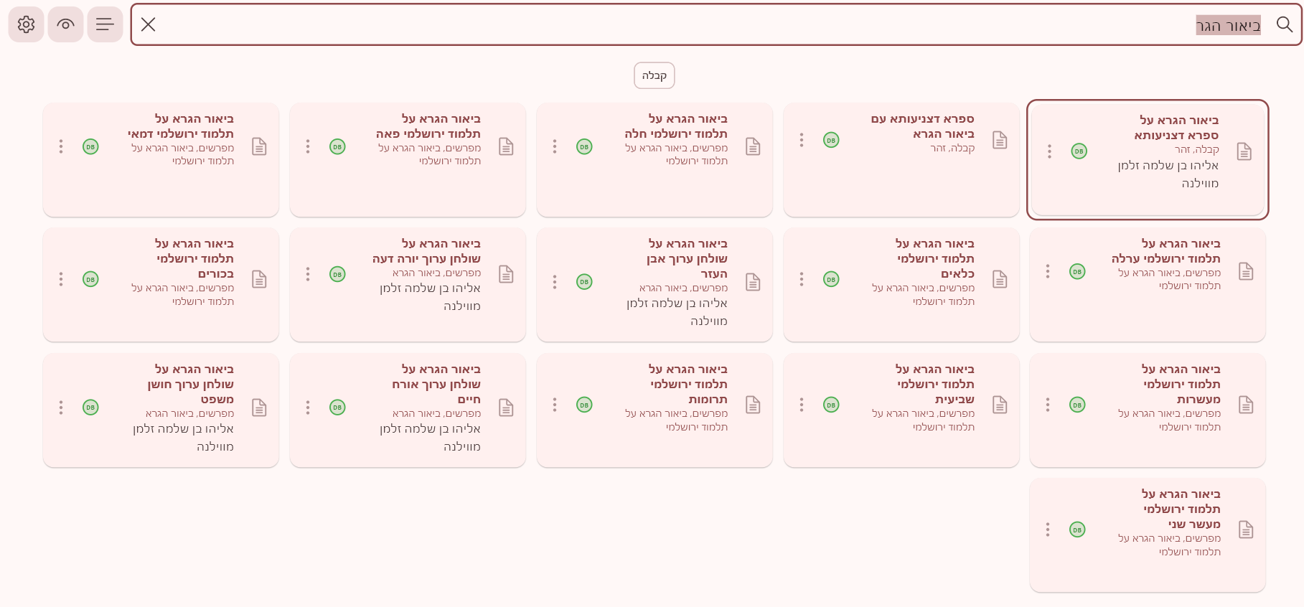The height and width of the screenshot is (607, 1304).
Task: Open the settings gear icon
Action: point(26,24)
